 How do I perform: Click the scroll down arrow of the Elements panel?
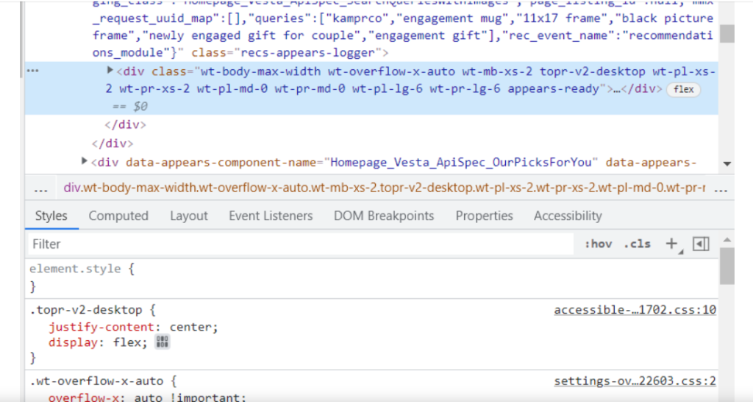point(727,163)
